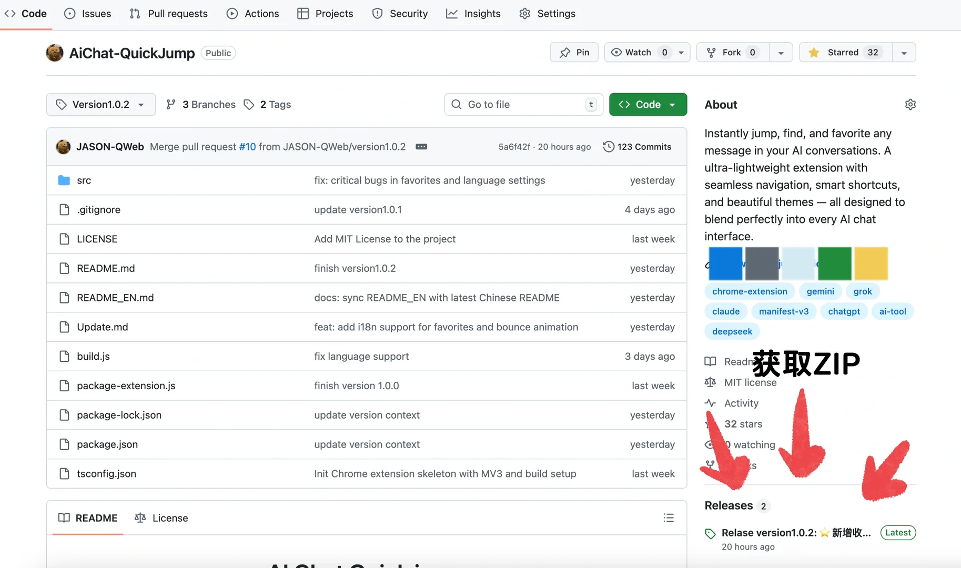Image resolution: width=961 pixels, height=568 pixels.
Task: Open commit 'fix: critical bugs in favorites'
Action: (430, 180)
